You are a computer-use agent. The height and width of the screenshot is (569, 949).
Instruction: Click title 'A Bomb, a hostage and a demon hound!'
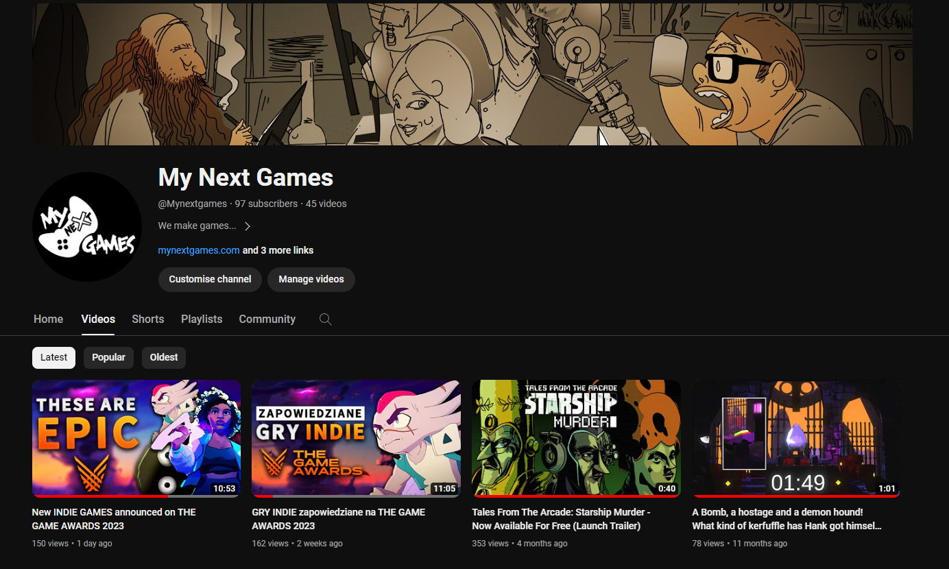(x=787, y=519)
